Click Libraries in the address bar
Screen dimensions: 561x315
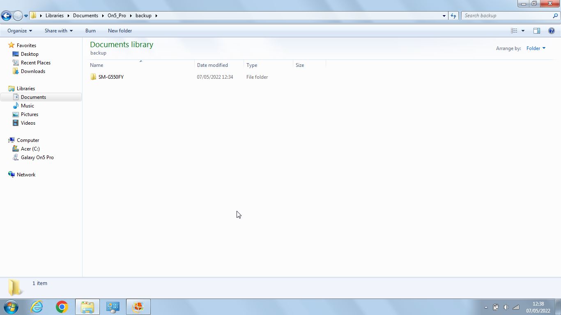click(x=55, y=16)
